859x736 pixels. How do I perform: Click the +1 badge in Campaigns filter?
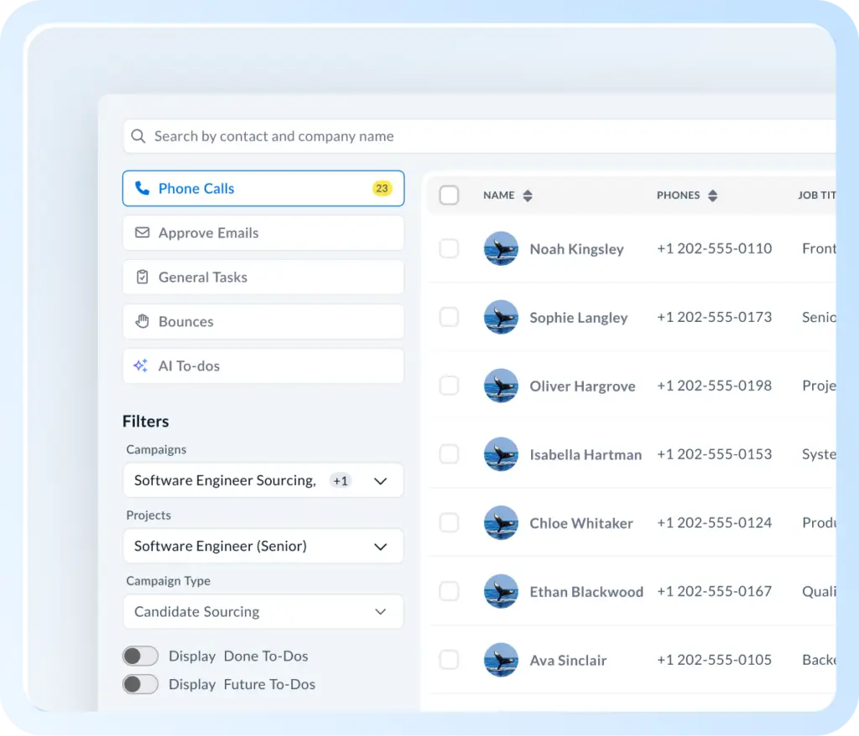(x=341, y=481)
